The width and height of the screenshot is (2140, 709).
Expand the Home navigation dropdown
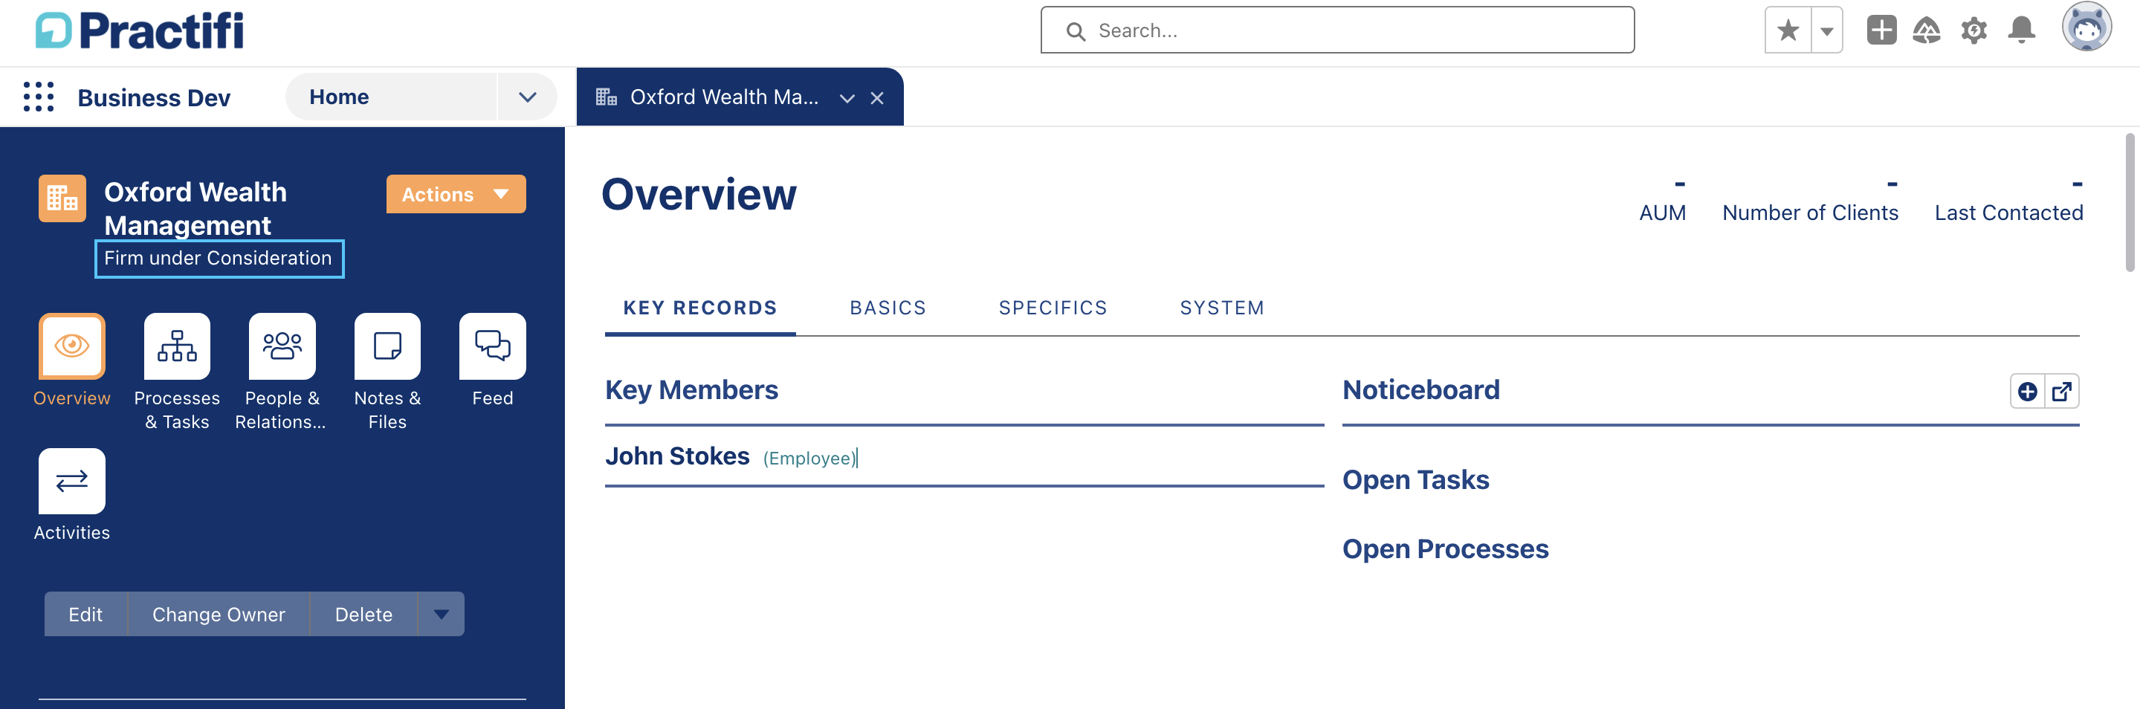click(x=527, y=97)
